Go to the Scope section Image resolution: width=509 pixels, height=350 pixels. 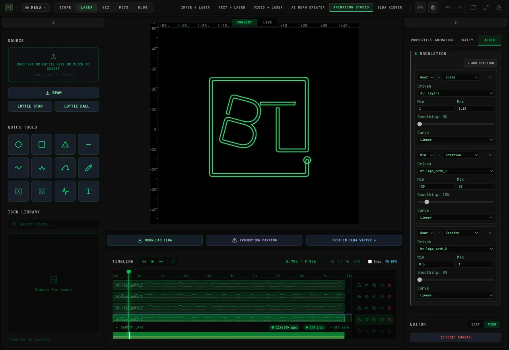65,7
